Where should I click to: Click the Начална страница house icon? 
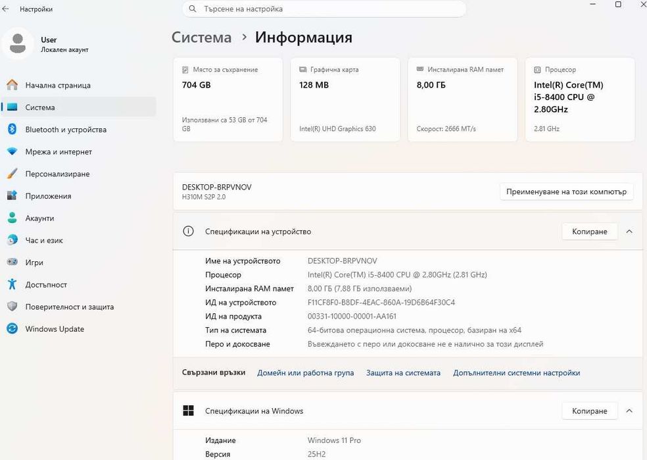(12, 85)
